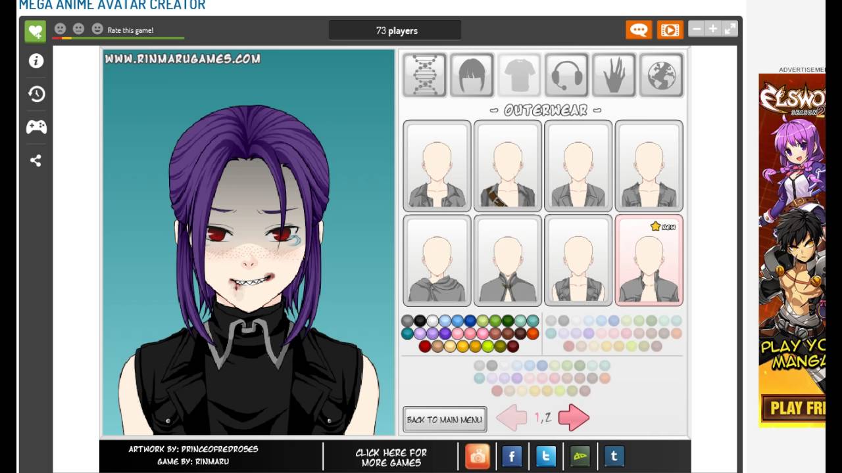Zoom in the game with plus
The image size is (842, 473).
(x=713, y=29)
